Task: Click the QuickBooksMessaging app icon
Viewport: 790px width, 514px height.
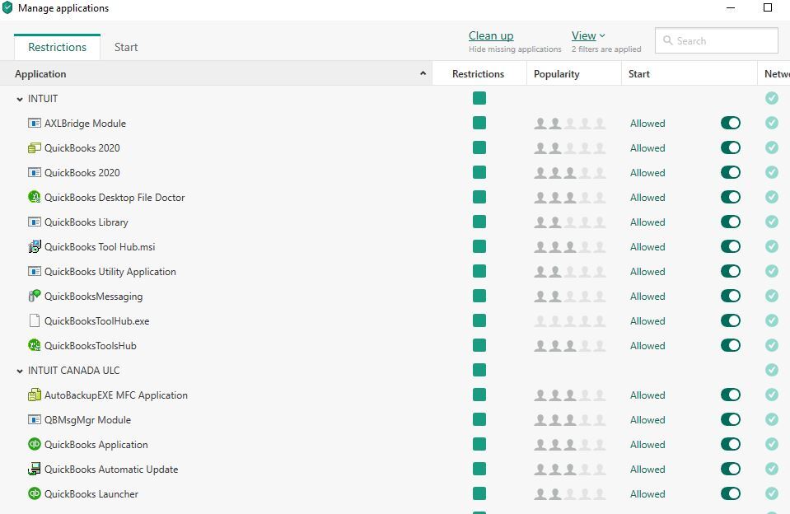Action: 35,297
